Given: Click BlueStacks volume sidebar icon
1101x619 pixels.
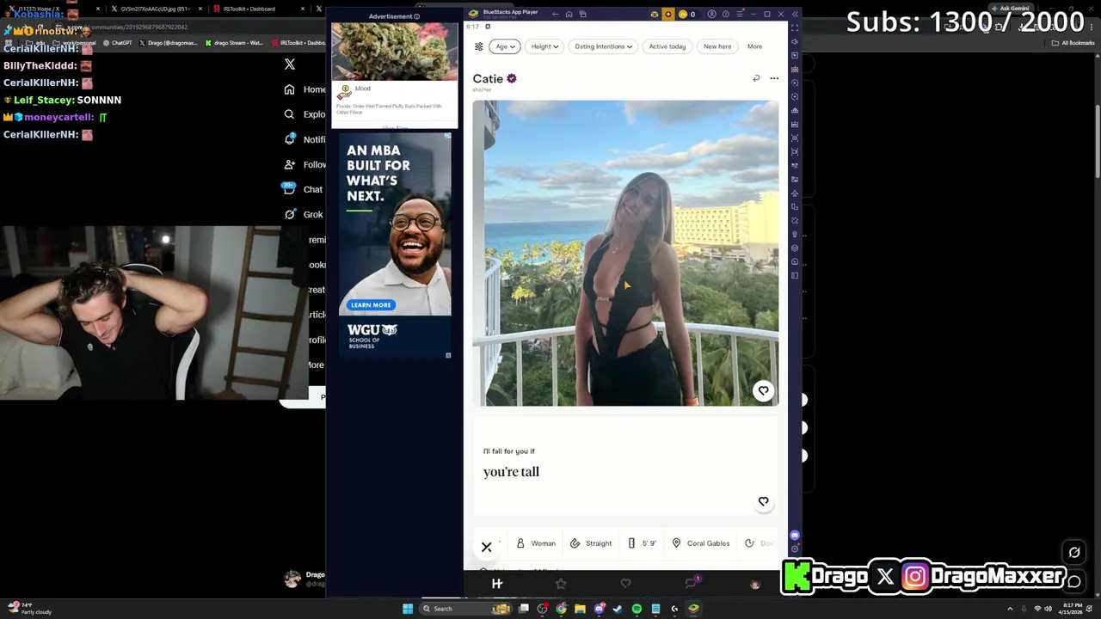Looking at the screenshot, I should [x=795, y=41].
